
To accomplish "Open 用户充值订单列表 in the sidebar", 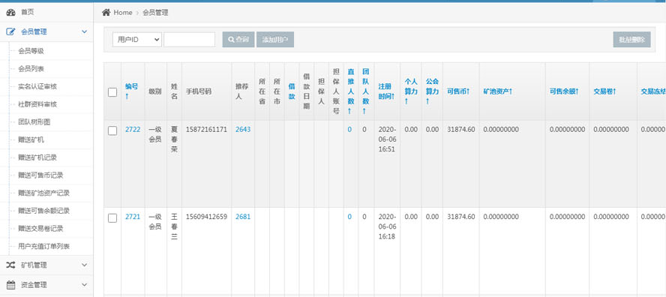I will (43, 246).
